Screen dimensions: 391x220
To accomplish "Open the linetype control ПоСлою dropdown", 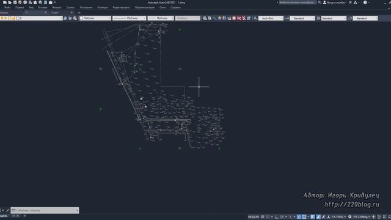I will click(x=129, y=18).
